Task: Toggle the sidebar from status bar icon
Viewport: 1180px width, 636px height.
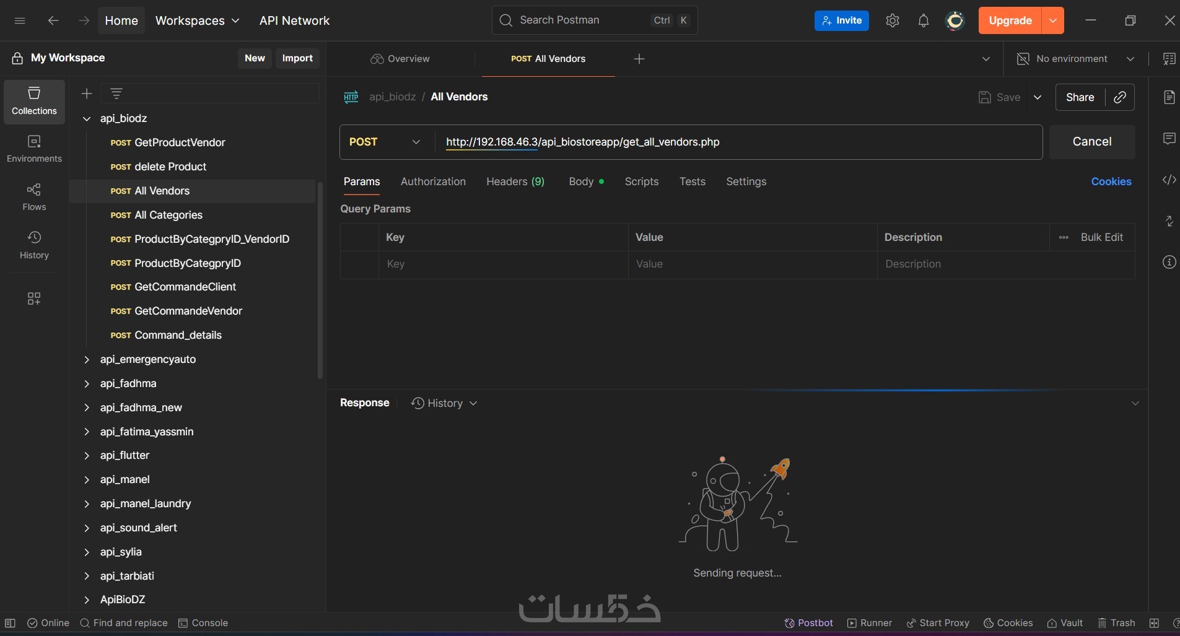Action: pyautogui.click(x=10, y=623)
